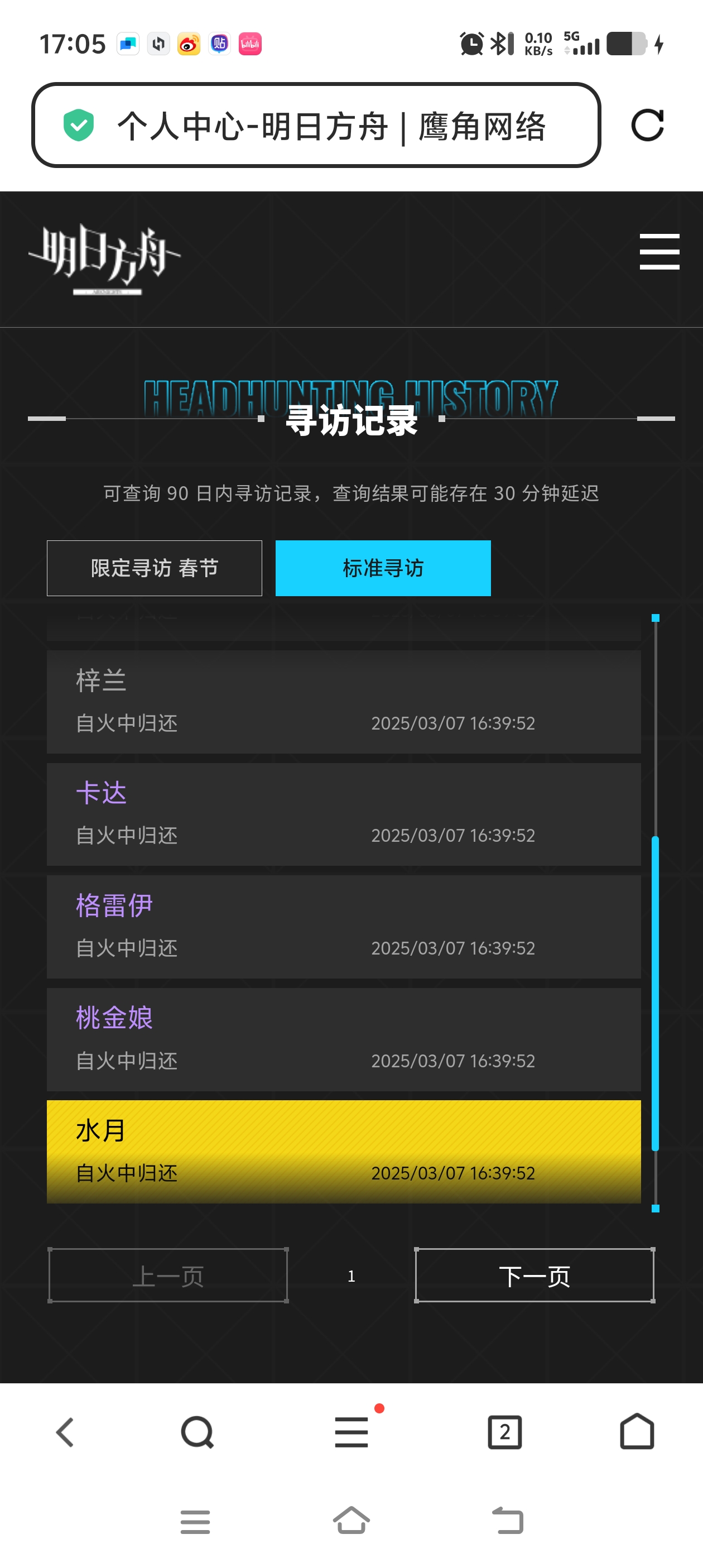The height and width of the screenshot is (1563, 703).
Task: Go to next page 下一页
Action: pyautogui.click(x=535, y=1276)
